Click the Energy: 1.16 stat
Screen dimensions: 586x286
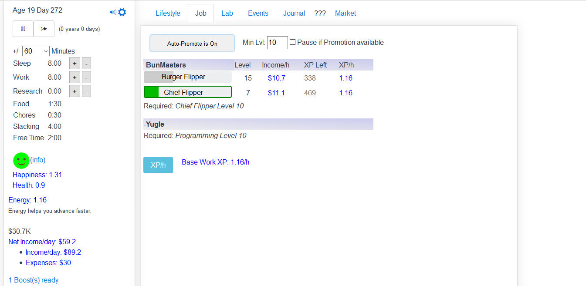click(27, 200)
